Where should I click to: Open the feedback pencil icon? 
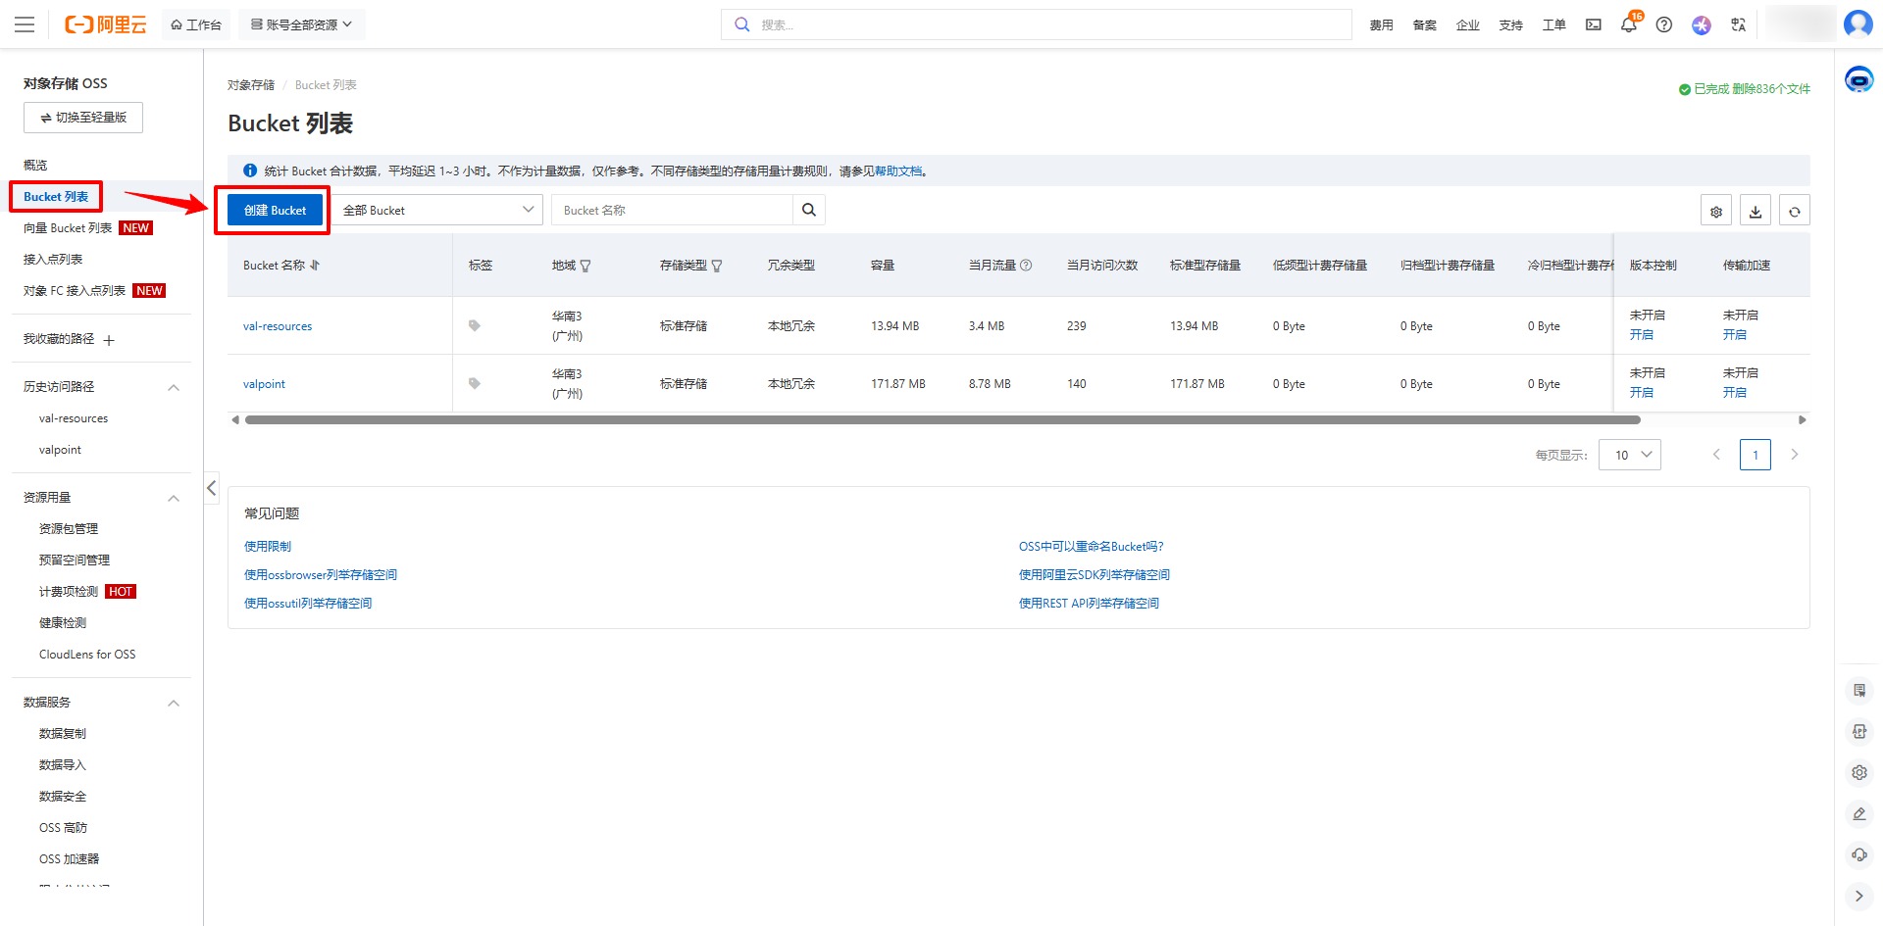1859,814
